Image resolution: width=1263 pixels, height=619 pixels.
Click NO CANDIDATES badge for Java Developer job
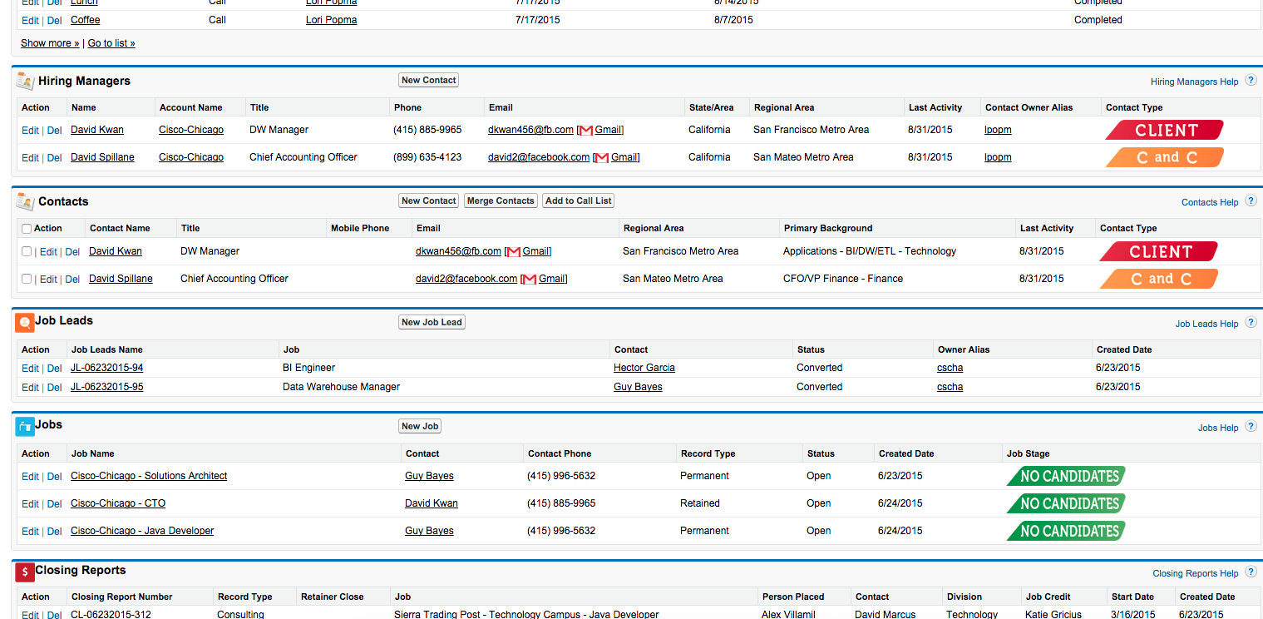[1066, 531]
